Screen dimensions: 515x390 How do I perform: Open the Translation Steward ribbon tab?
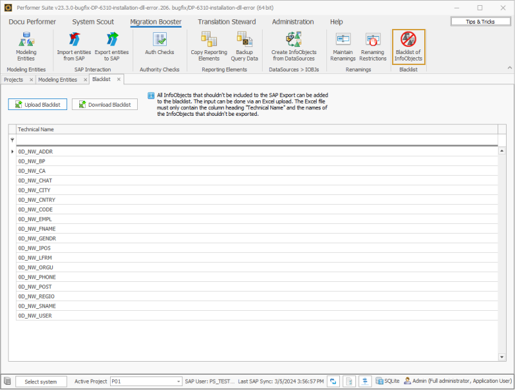tap(227, 22)
